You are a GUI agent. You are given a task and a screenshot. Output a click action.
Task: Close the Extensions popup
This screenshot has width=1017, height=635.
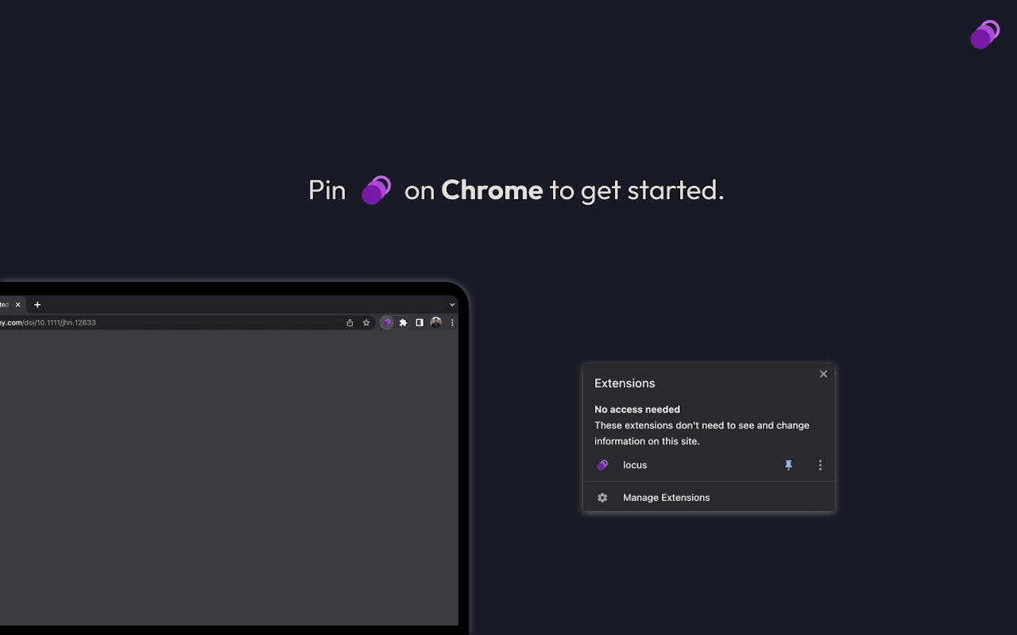pyautogui.click(x=823, y=374)
